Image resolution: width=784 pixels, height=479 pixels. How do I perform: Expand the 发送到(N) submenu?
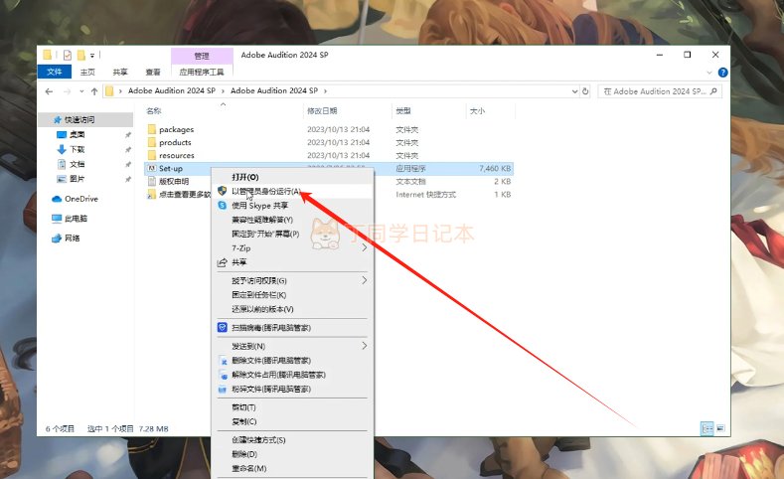point(365,346)
